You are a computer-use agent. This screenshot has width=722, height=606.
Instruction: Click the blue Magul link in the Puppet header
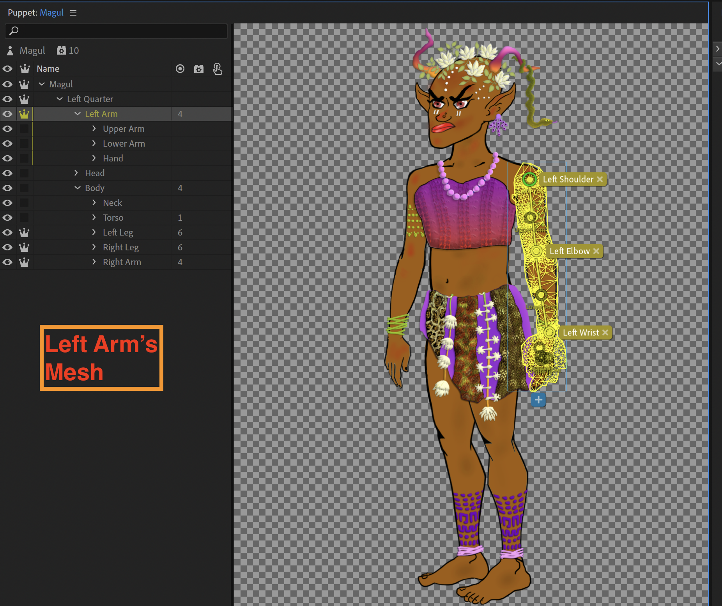click(x=51, y=12)
